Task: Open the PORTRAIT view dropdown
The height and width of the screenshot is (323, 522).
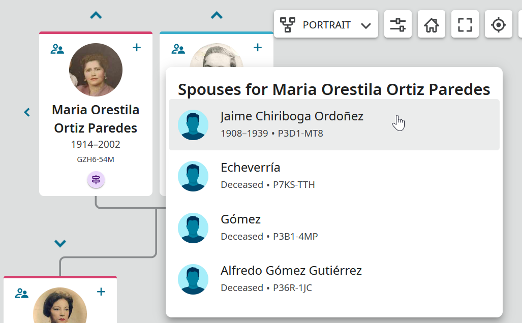Action: pyautogui.click(x=326, y=24)
